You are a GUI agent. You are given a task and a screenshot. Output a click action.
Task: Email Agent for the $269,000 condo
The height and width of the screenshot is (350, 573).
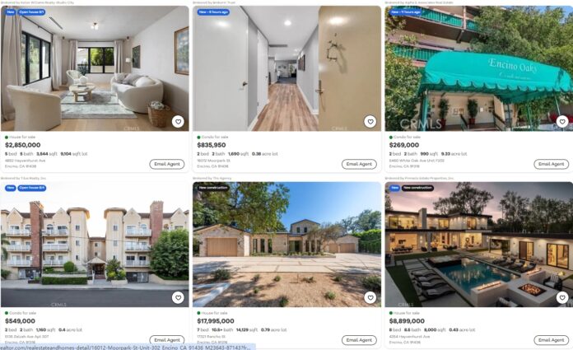pos(552,164)
